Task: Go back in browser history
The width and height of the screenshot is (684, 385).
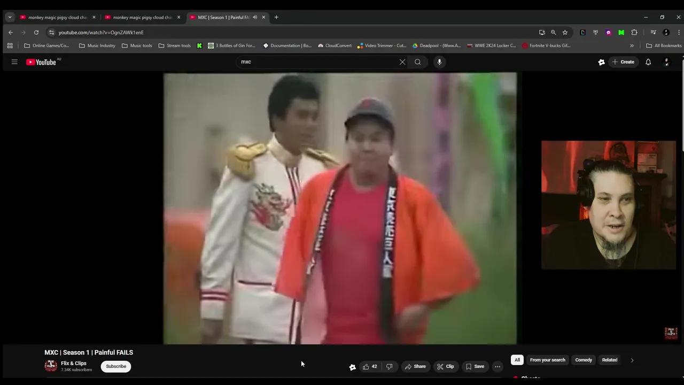Action: pos(11,32)
